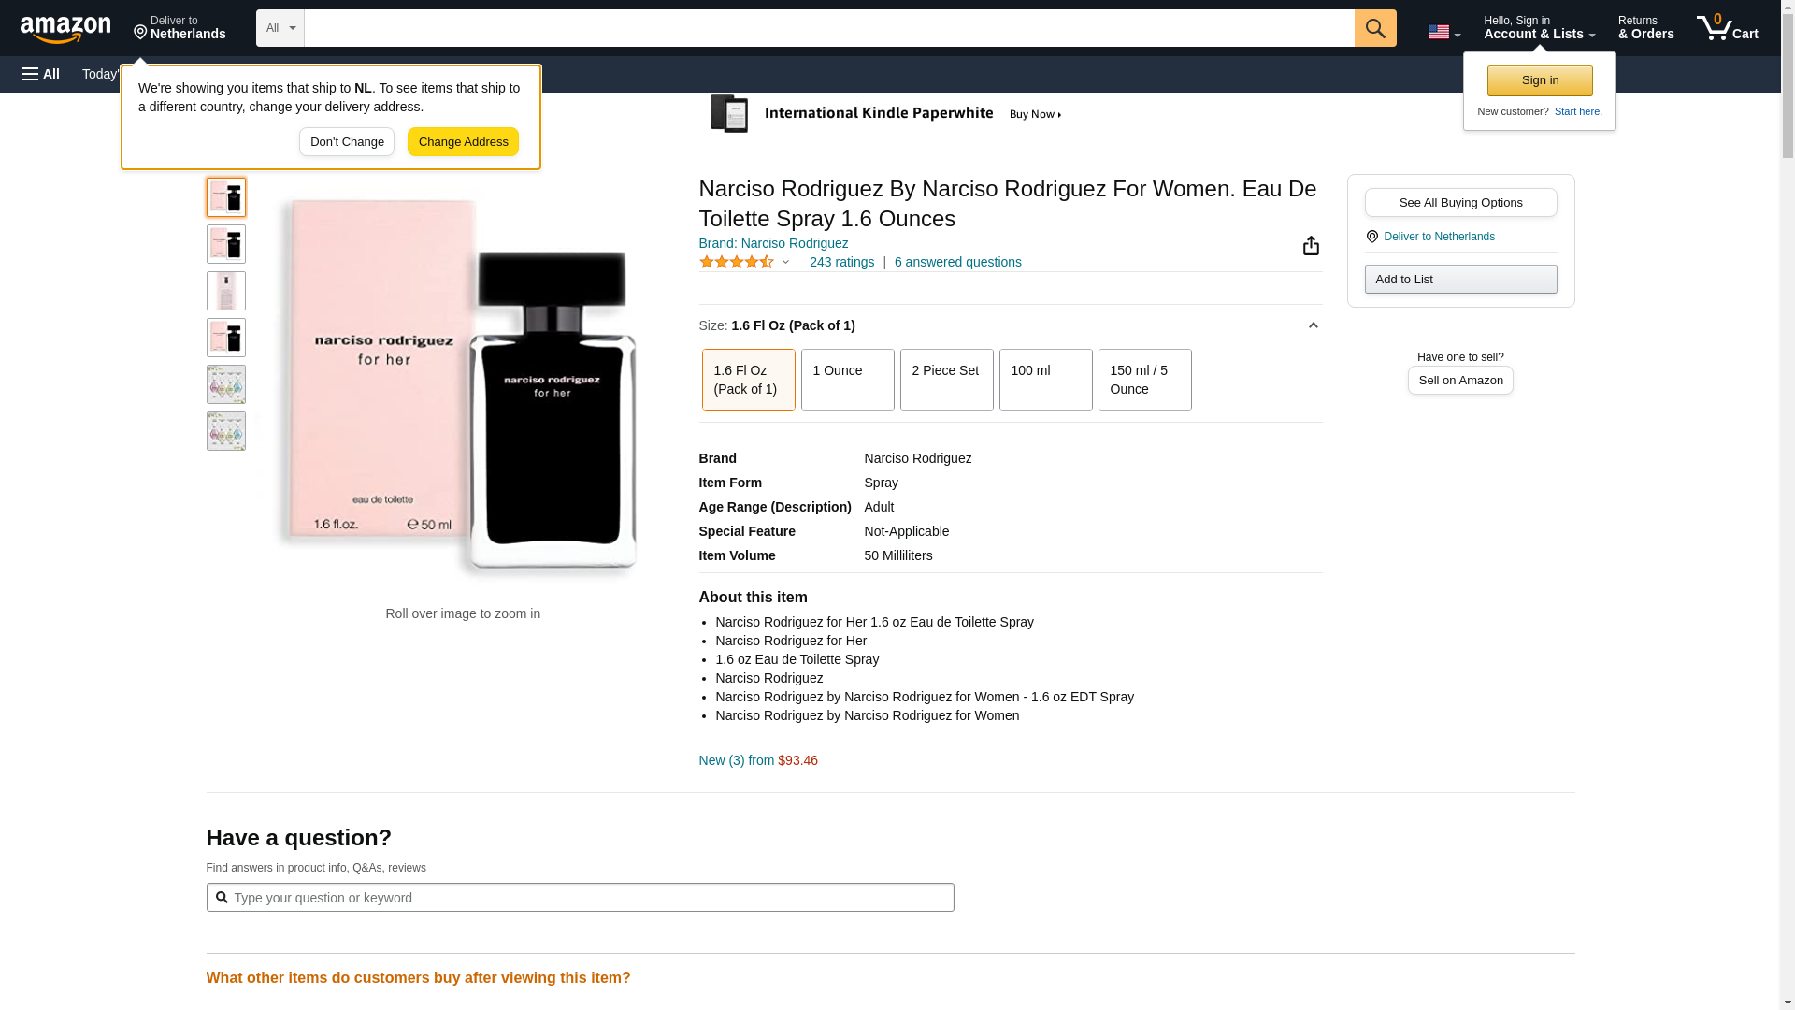The height and width of the screenshot is (1010, 1795).
Task: Open Returns & Orders
Action: click(1645, 28)
